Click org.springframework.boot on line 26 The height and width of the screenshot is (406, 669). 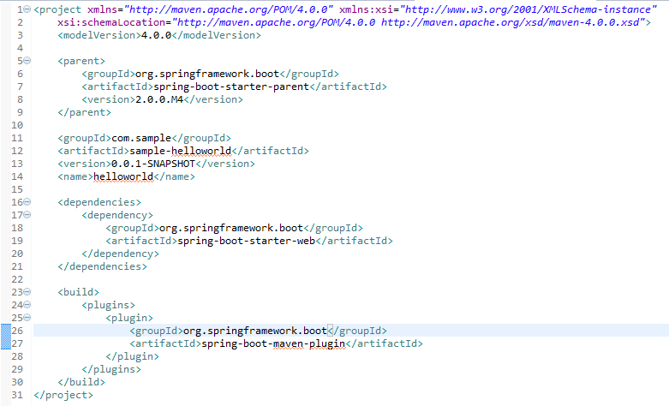pyautogui.click(x=254, y=331)
